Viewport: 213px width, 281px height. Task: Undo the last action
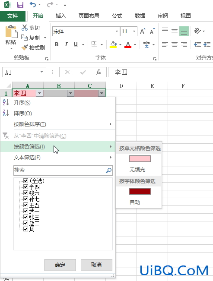tap(33, 4)
